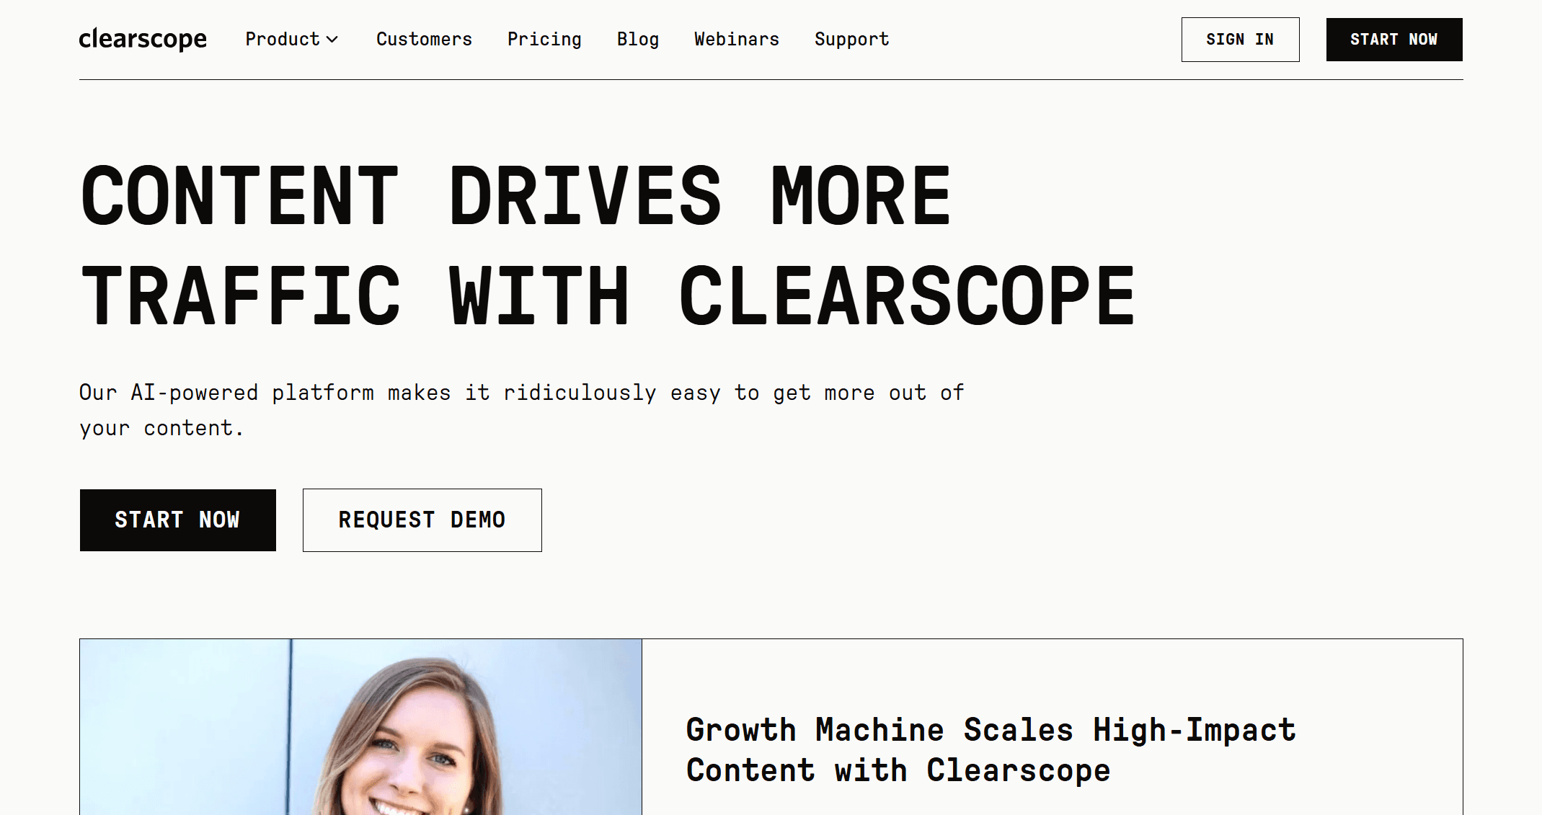The image size is (1542, 815).
Task: Click START NOW in the top navigation
Action: point(1393,40)
